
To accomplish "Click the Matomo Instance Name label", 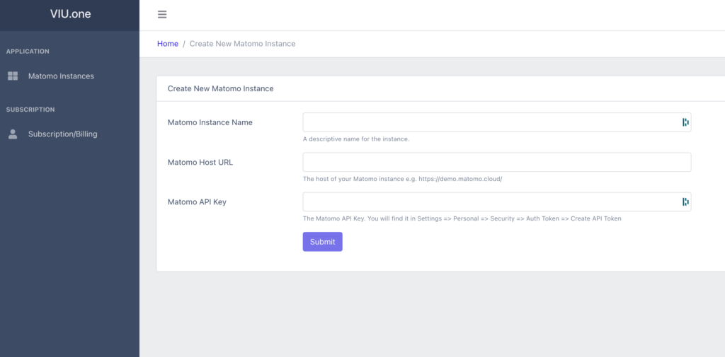I will 210,122.
